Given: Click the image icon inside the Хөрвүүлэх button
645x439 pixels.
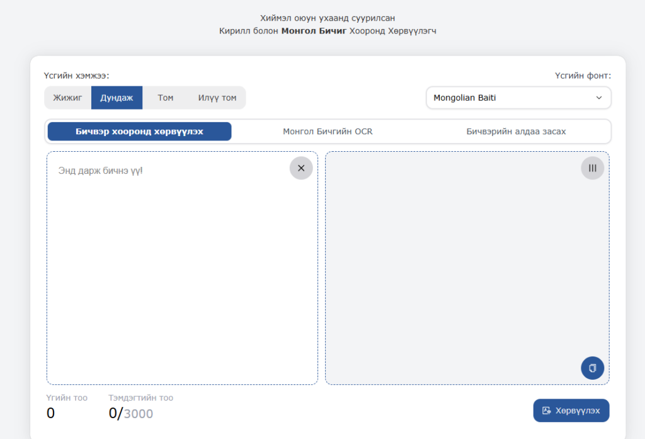Looking at the screenshot, I should 547,411.
